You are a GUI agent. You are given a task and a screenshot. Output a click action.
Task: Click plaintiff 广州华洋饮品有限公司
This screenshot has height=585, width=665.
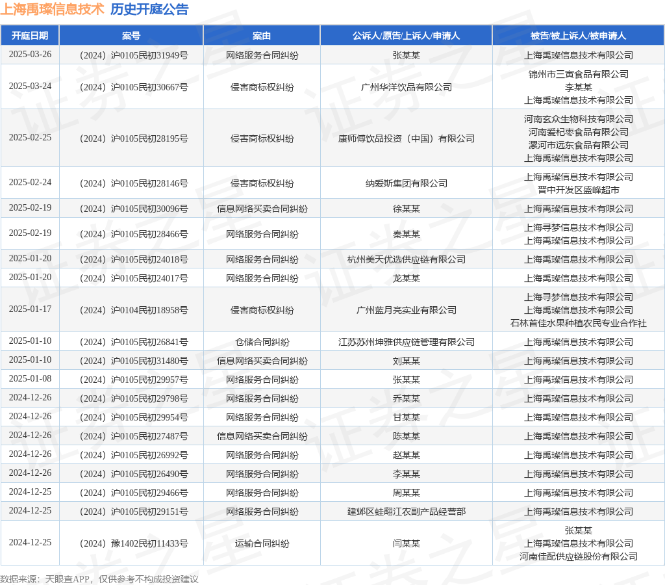[407, 87]
